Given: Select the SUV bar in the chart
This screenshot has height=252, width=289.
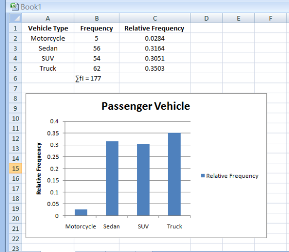Looking at the screenshot, I should click(x=143, y=179).
